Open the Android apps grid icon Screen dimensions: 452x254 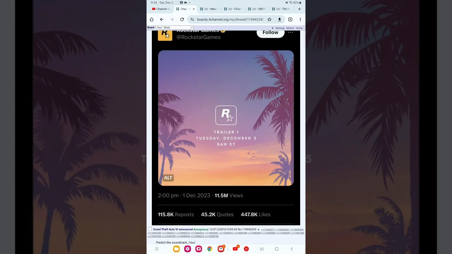157,249
